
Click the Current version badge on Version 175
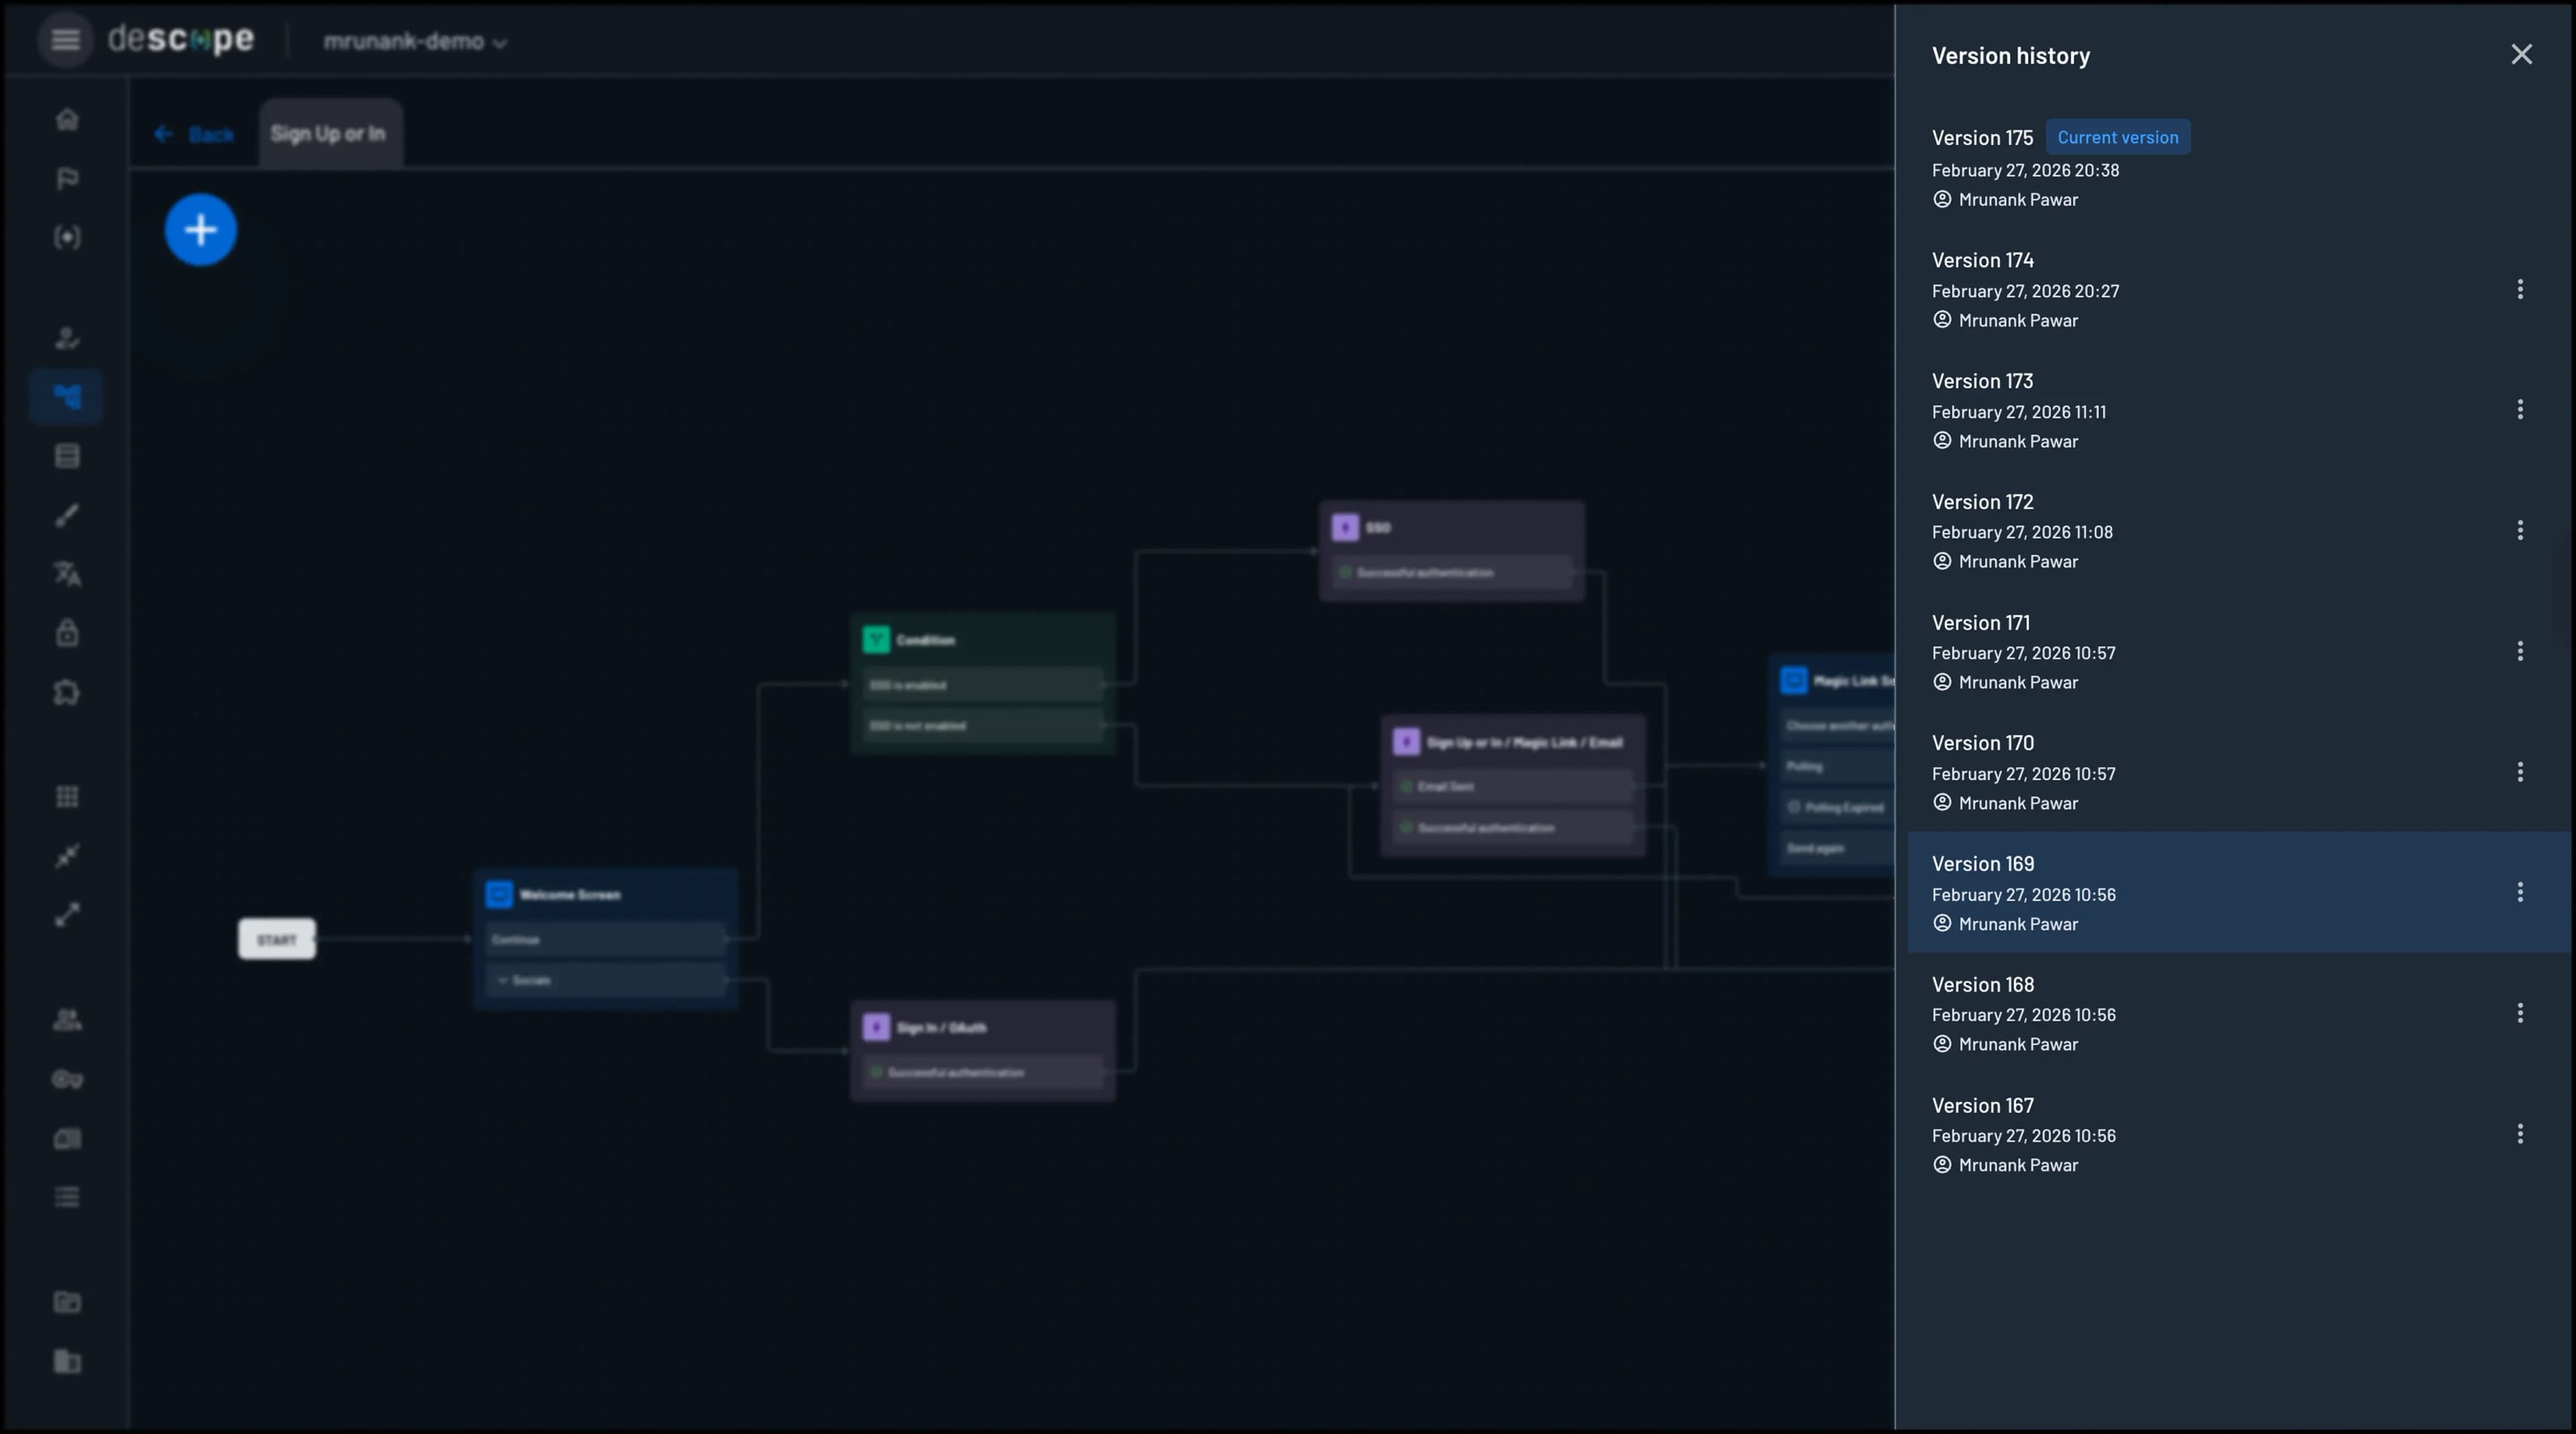(2118, 137)
